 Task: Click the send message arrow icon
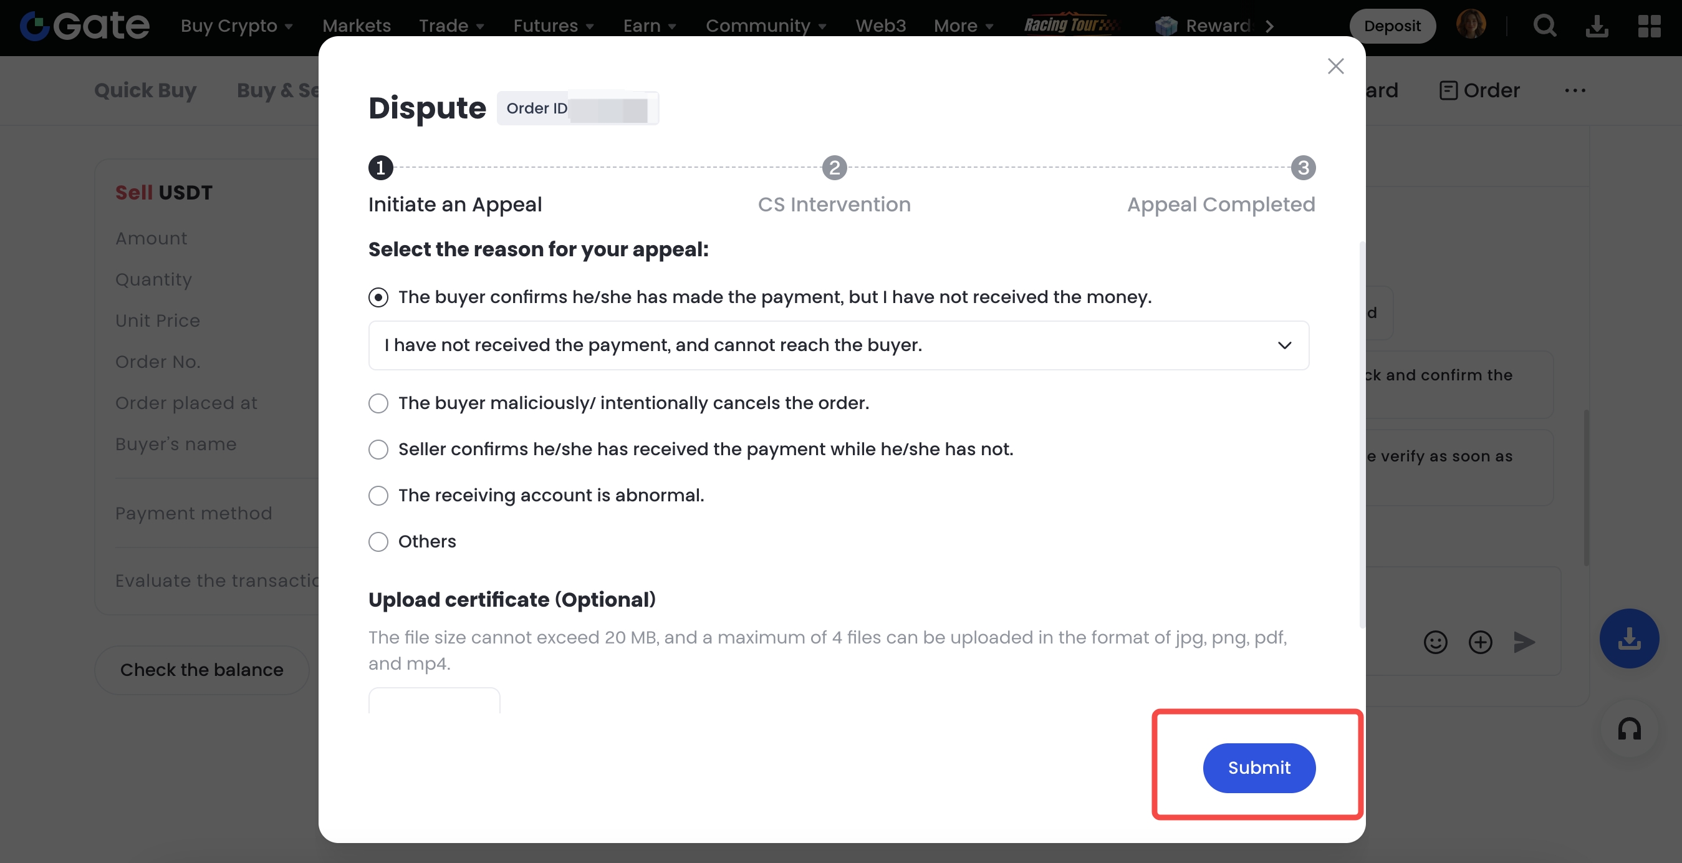coord(1524,642)
